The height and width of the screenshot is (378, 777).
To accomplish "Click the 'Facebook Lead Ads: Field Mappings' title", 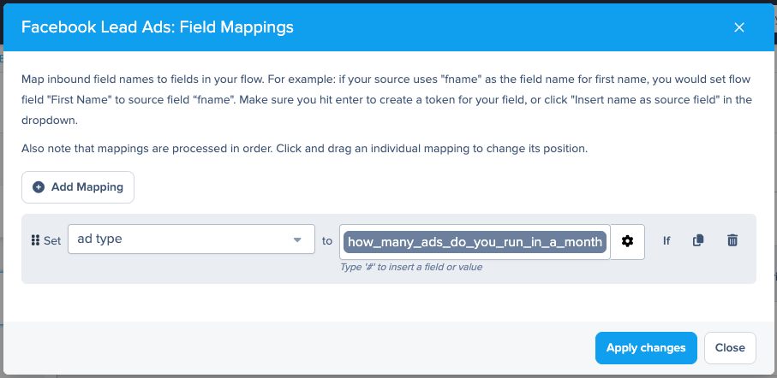I will [157, 27].
